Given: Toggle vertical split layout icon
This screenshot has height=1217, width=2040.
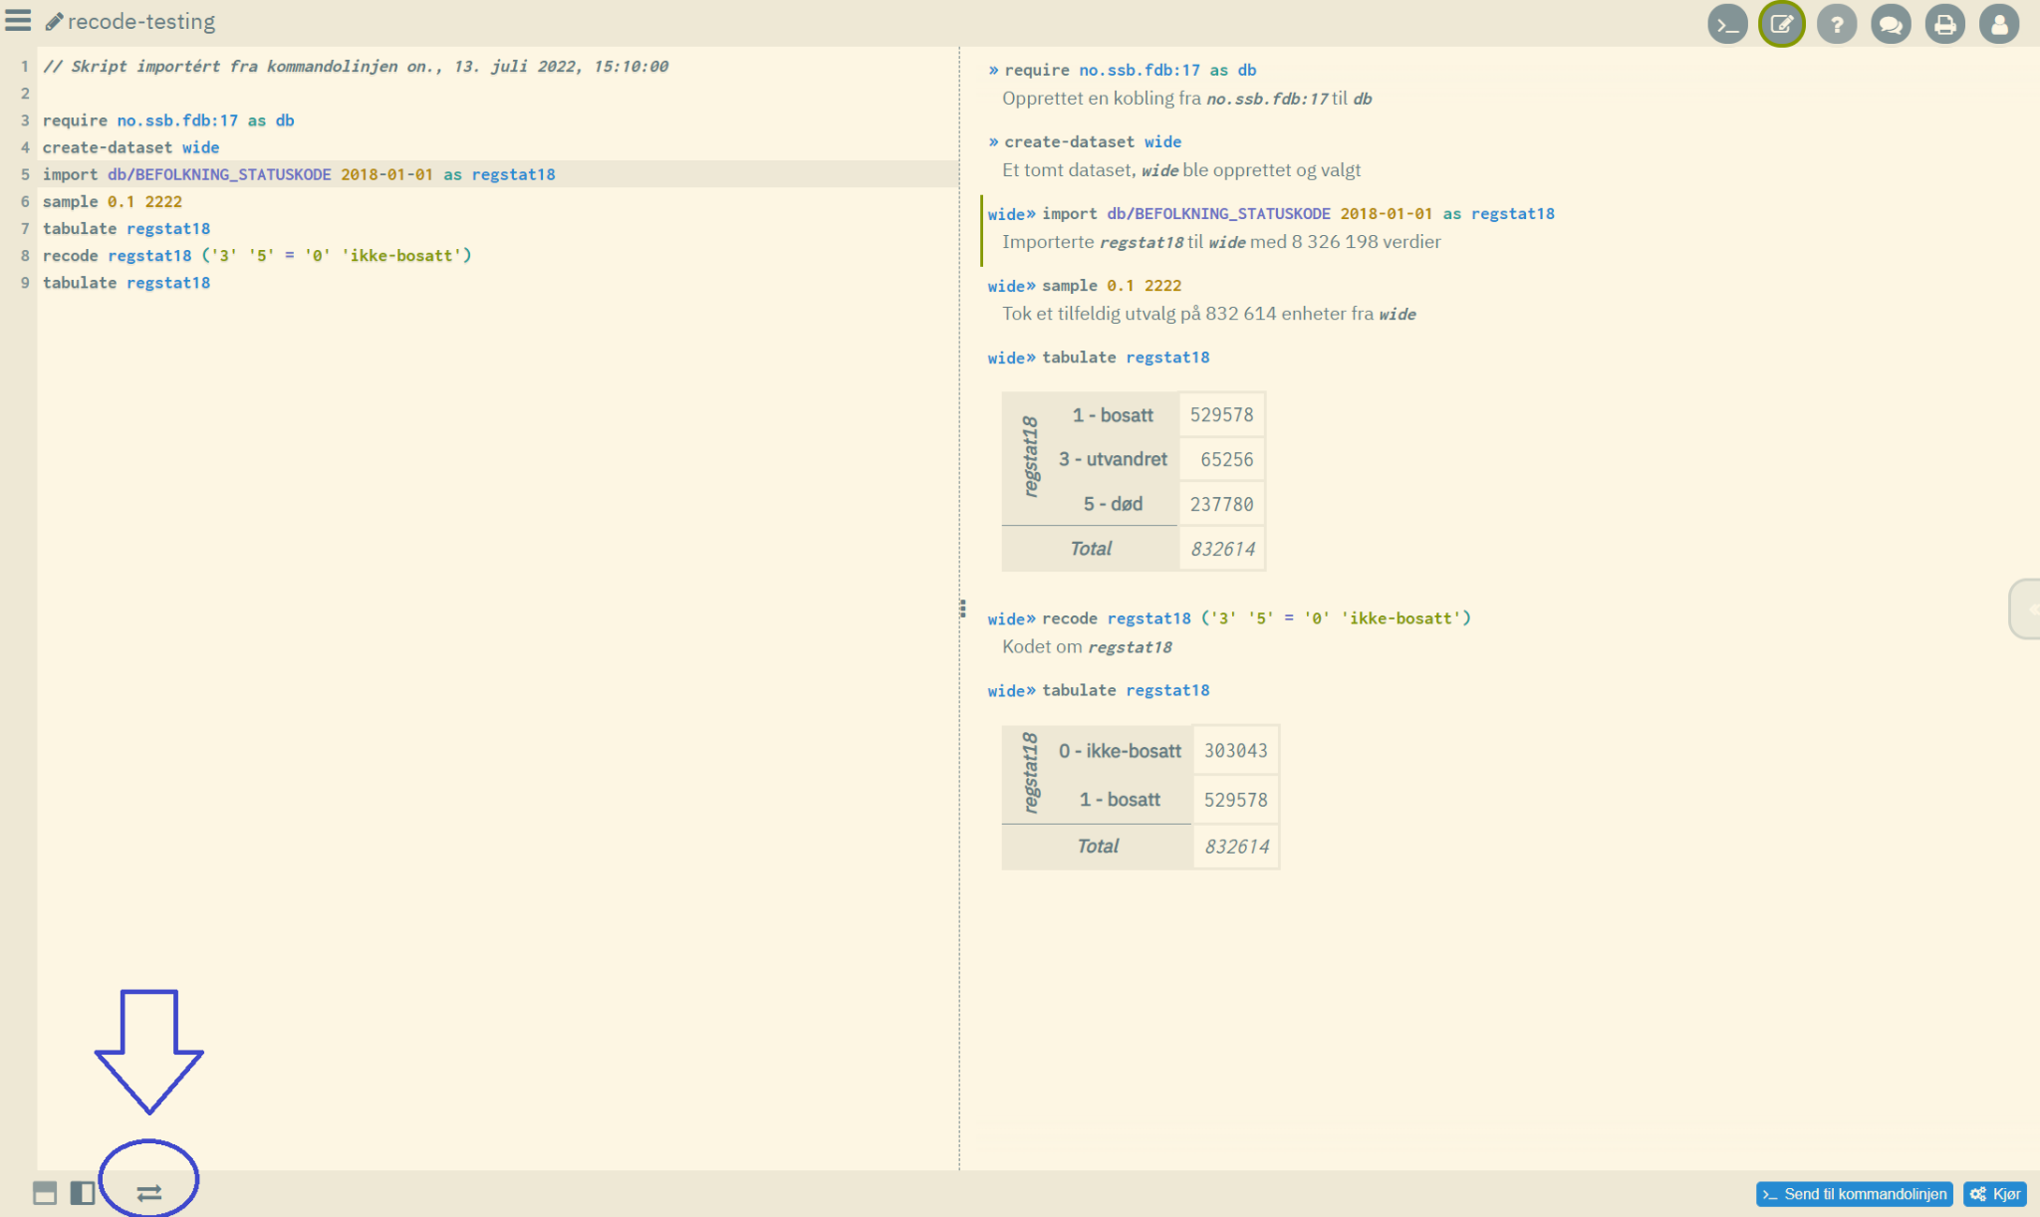Looking at the screenshot, I should pos(83,1192).
